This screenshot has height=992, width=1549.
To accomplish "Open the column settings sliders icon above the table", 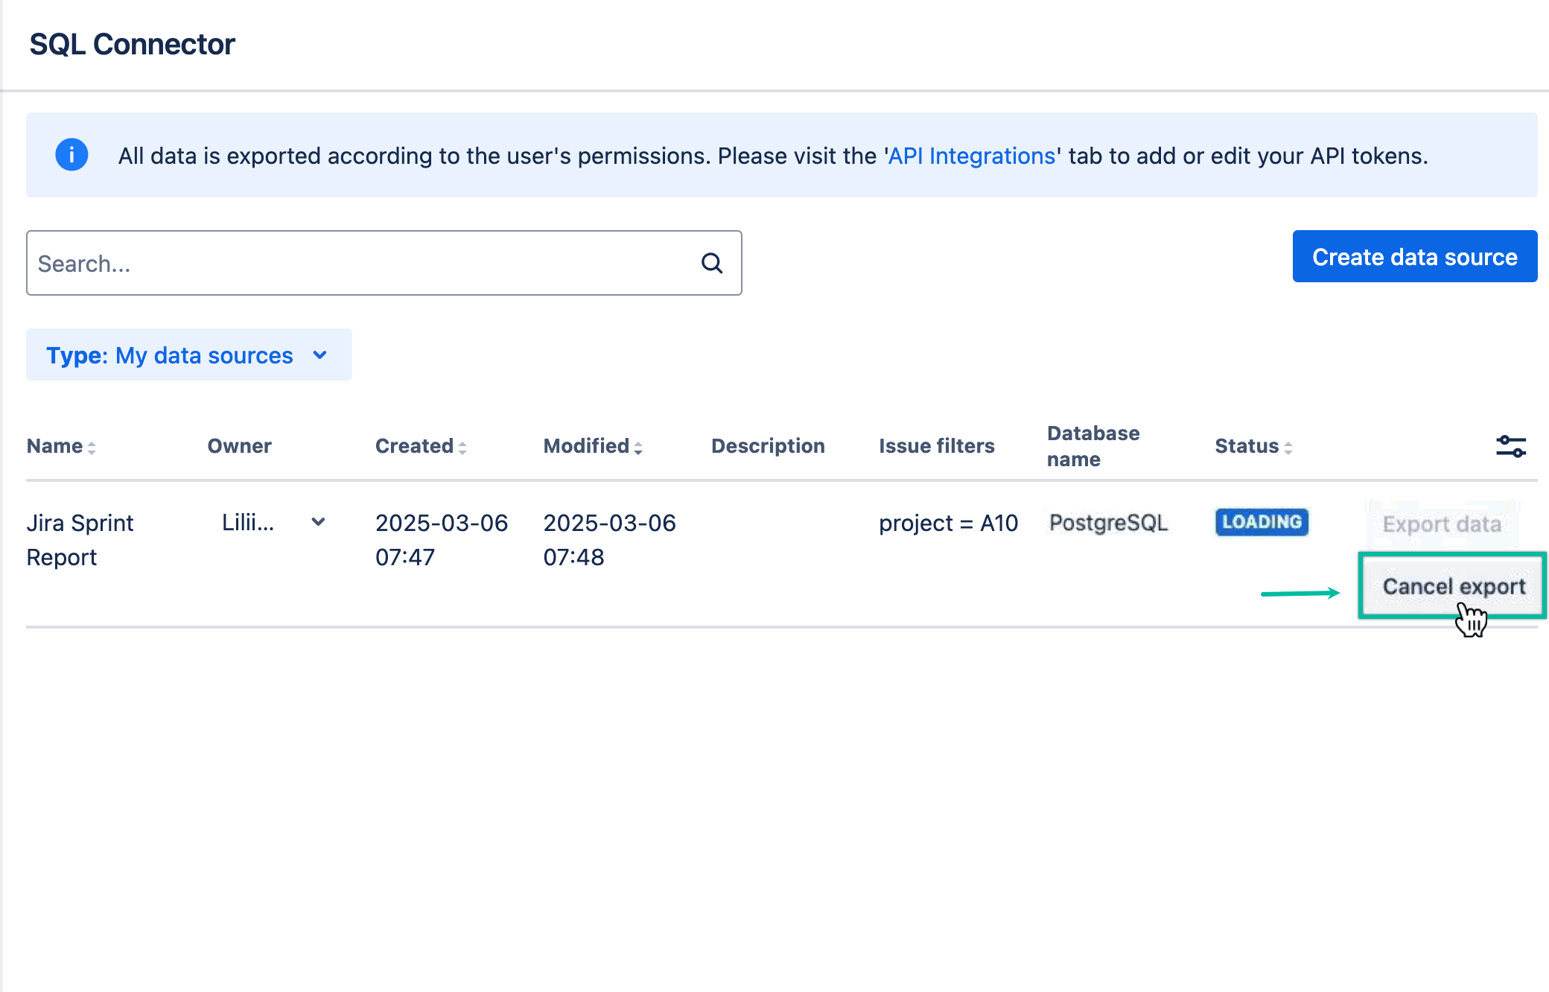I will point(1511,445).
